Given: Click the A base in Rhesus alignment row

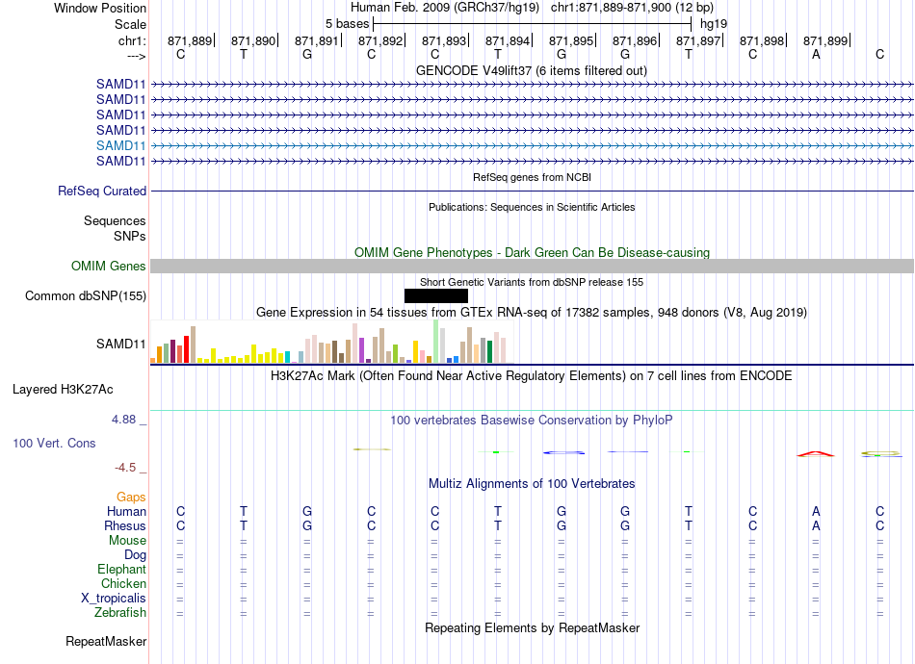Looking at the screenshot, I should 816,525.
